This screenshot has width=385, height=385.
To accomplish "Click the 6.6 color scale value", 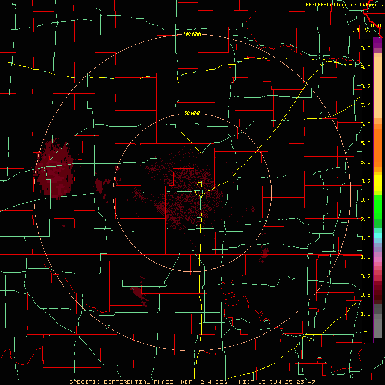I will pyautogui.click(x=366, y=124).
